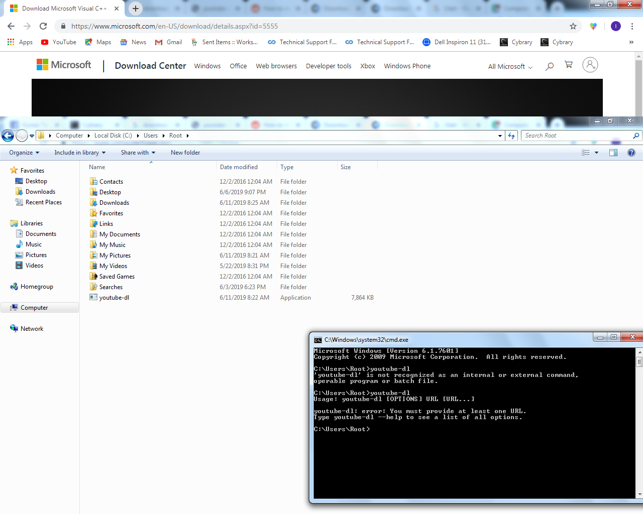Open view options dropdown arrow
Image resolution: width=643 pixels, height=514 pixels.
tap(597, 153)
